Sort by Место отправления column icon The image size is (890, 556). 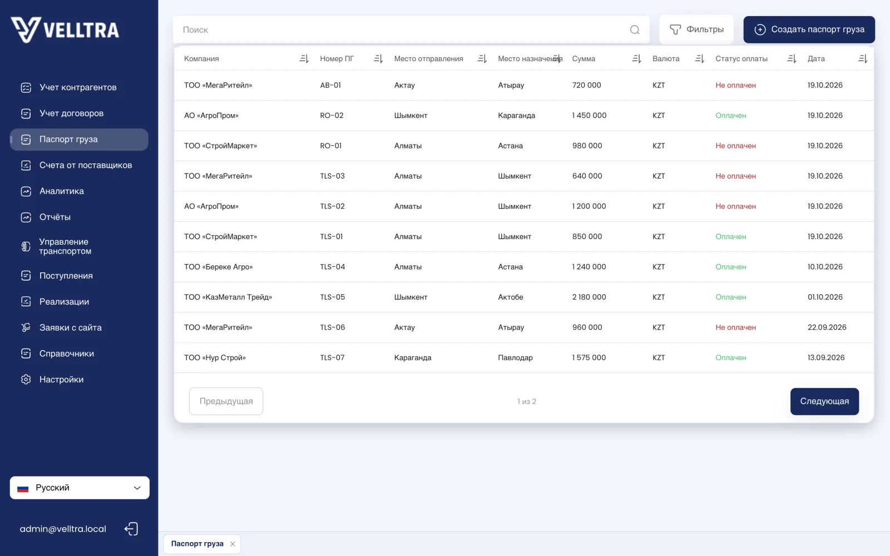click(x=482, y=58)
